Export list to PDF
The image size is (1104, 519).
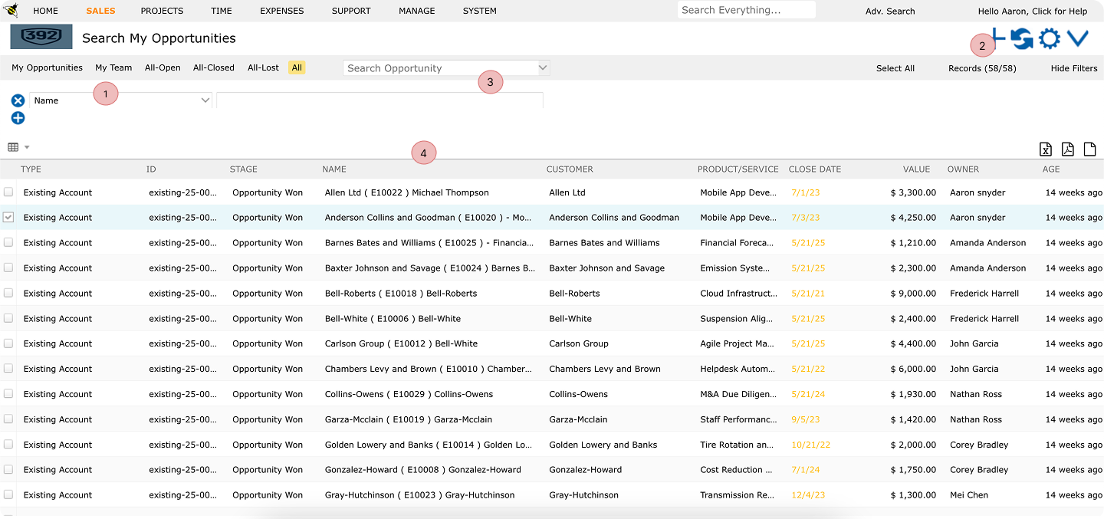point(1068,149)
